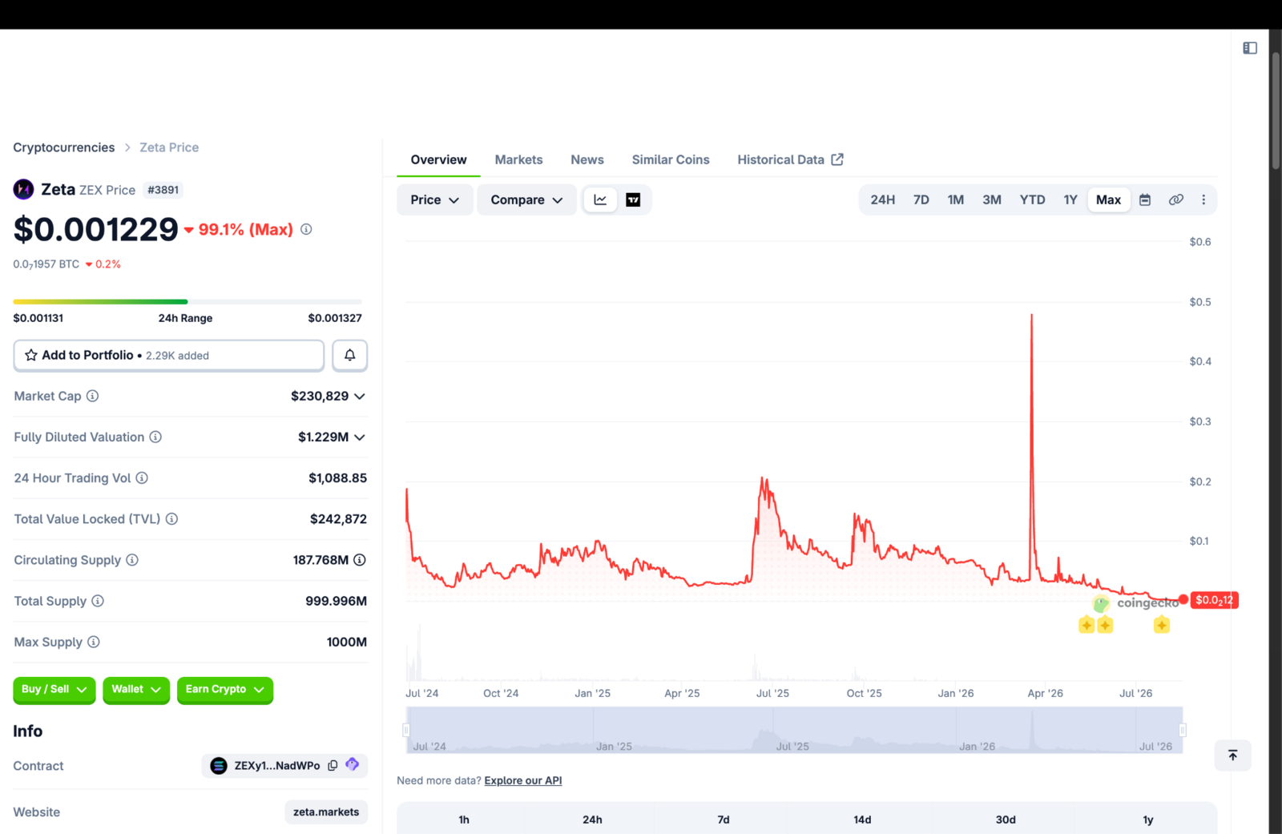The width and height of the screenshot is (1282, 834).
Task: Click the #3891 rank badge
Action: tap(163, 190)
